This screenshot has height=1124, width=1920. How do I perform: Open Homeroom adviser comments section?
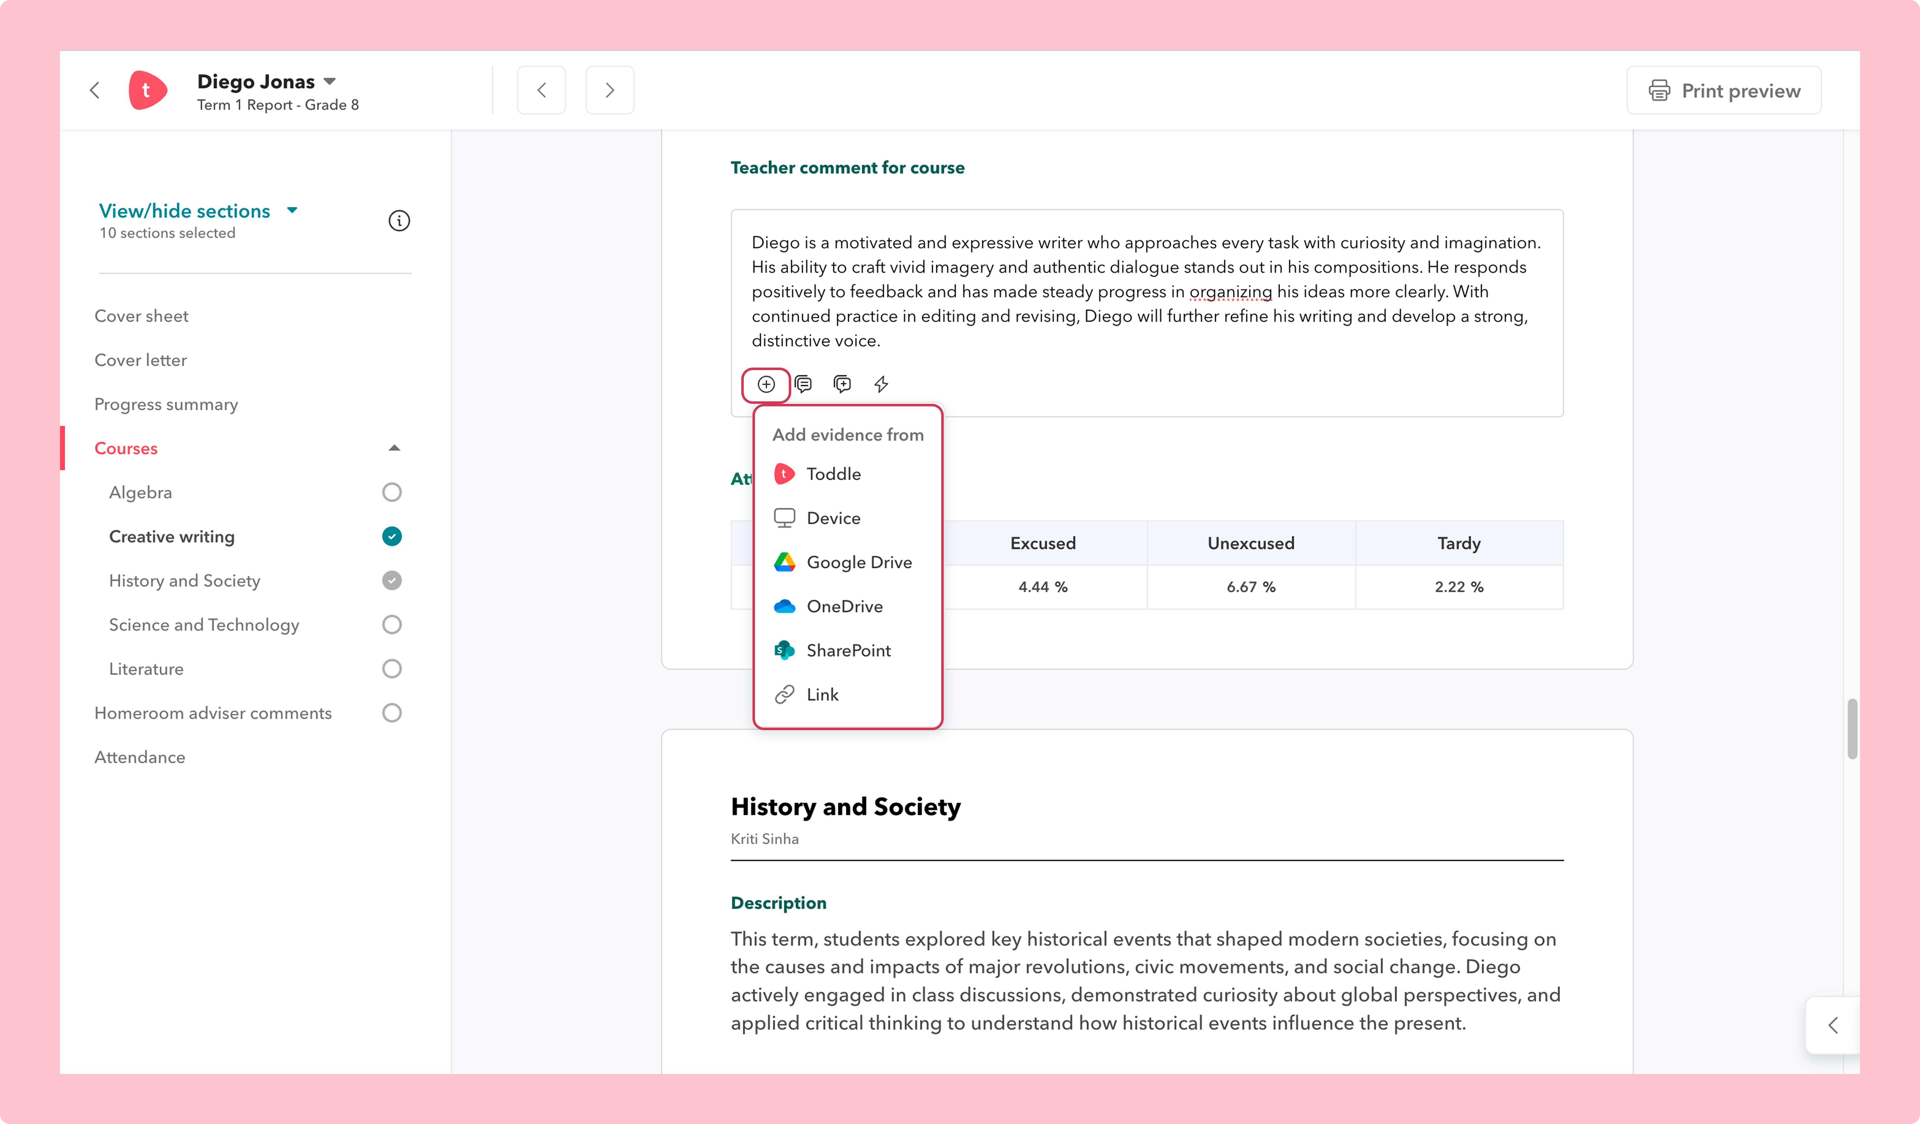click(213, 713)
